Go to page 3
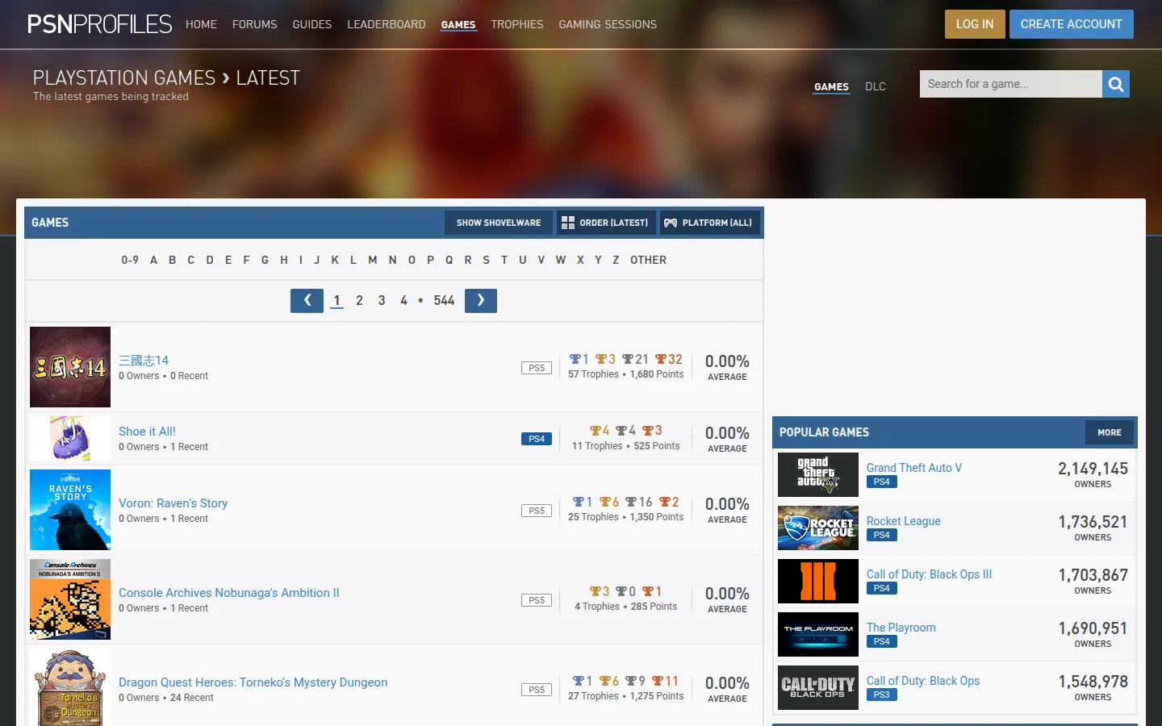 tap(382, 300)
